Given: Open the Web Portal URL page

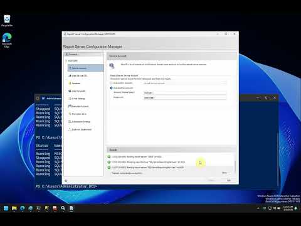Looking at the screenshot, I should (78, 91).
